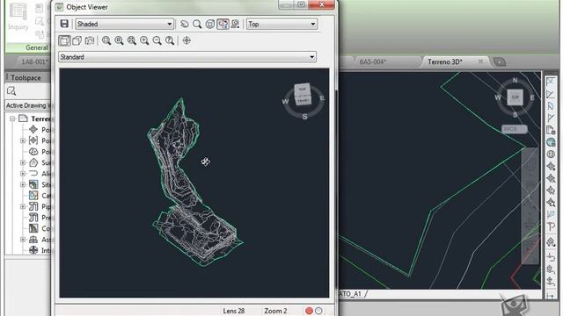Viewport: 563px width, 316px height.
Task: Click the undo arrow icon in right toolbar
Action: 551,257
